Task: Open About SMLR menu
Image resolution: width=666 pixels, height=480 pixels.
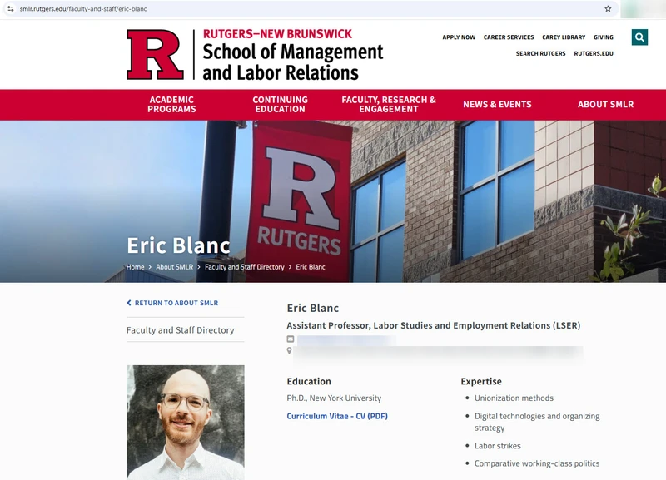Action: pyautogui.click(x=605, y=105)
